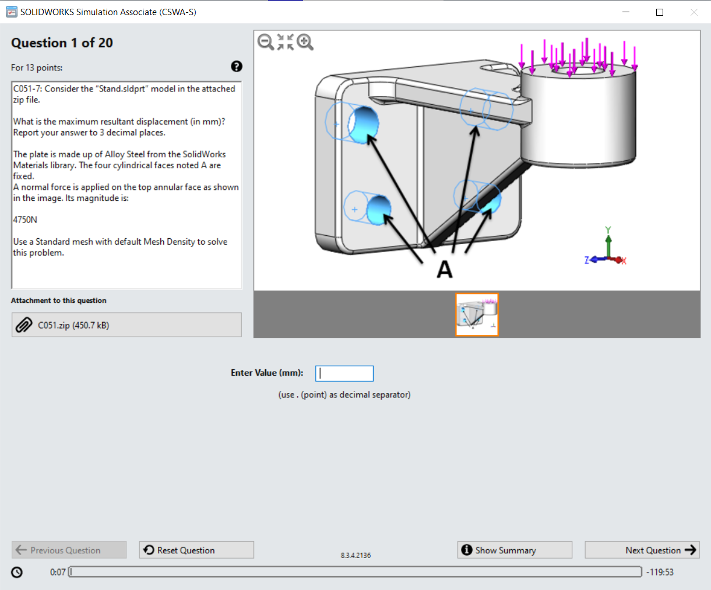The width and height of the screenshot is (711, 590).
Task: Select the Zoom In magnifier tool
Action: pyautogui.click(x=305, y=42)
